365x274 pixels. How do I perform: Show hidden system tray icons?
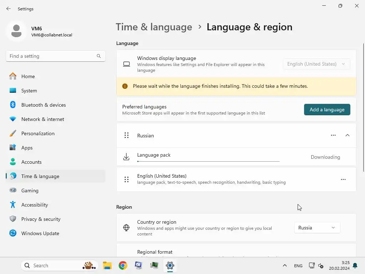(285, 265)
